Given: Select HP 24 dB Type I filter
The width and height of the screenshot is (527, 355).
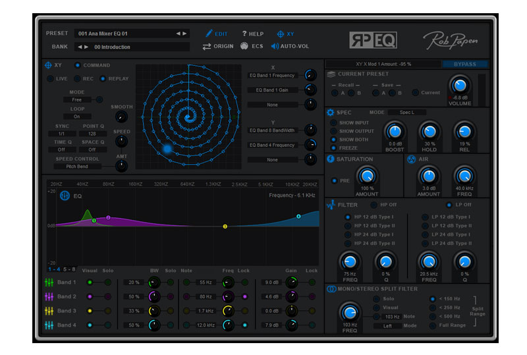Looking at the screenshot, I should click(348, 234).
